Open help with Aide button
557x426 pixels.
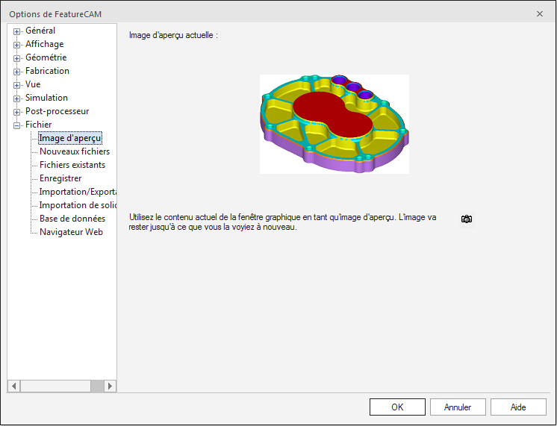click(x=518, y=407)
